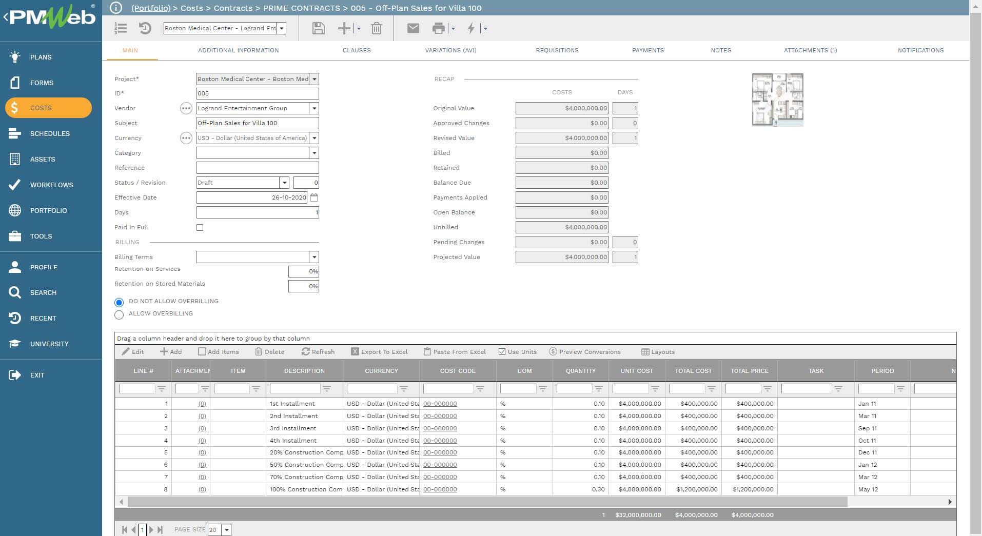Print using the printer icon
Image resolution: width=982 pixels, height=536 pixels.
tap(439, 28)
